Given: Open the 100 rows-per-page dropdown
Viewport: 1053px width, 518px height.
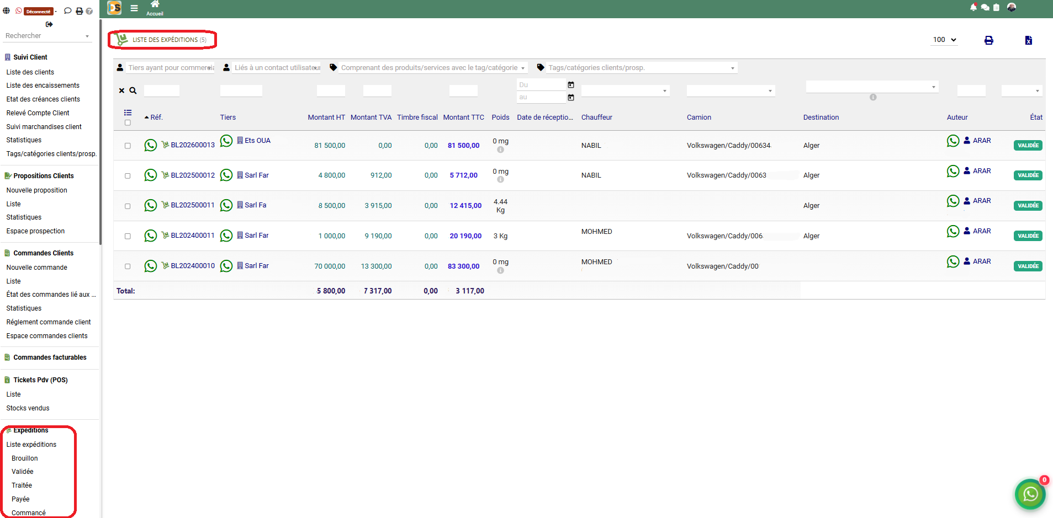Looking at the screenshot, I should pyautogui.click(x=944, y=40).
